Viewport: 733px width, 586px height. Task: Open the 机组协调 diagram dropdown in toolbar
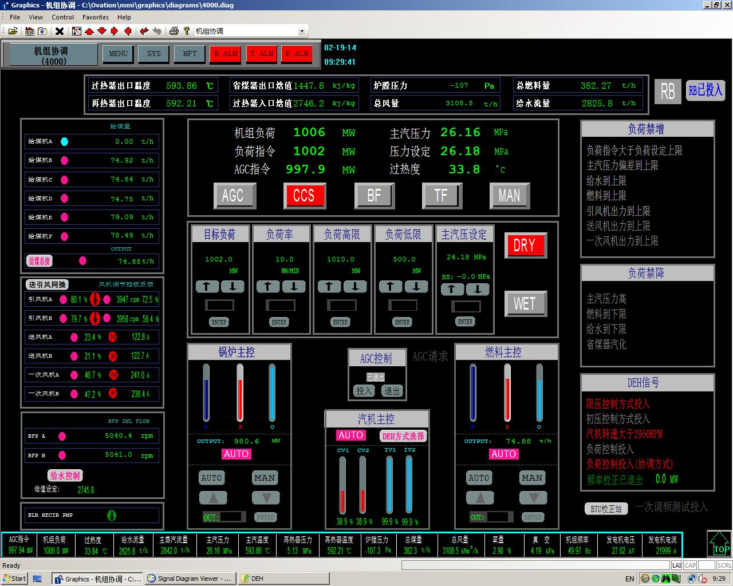(302, 31)
